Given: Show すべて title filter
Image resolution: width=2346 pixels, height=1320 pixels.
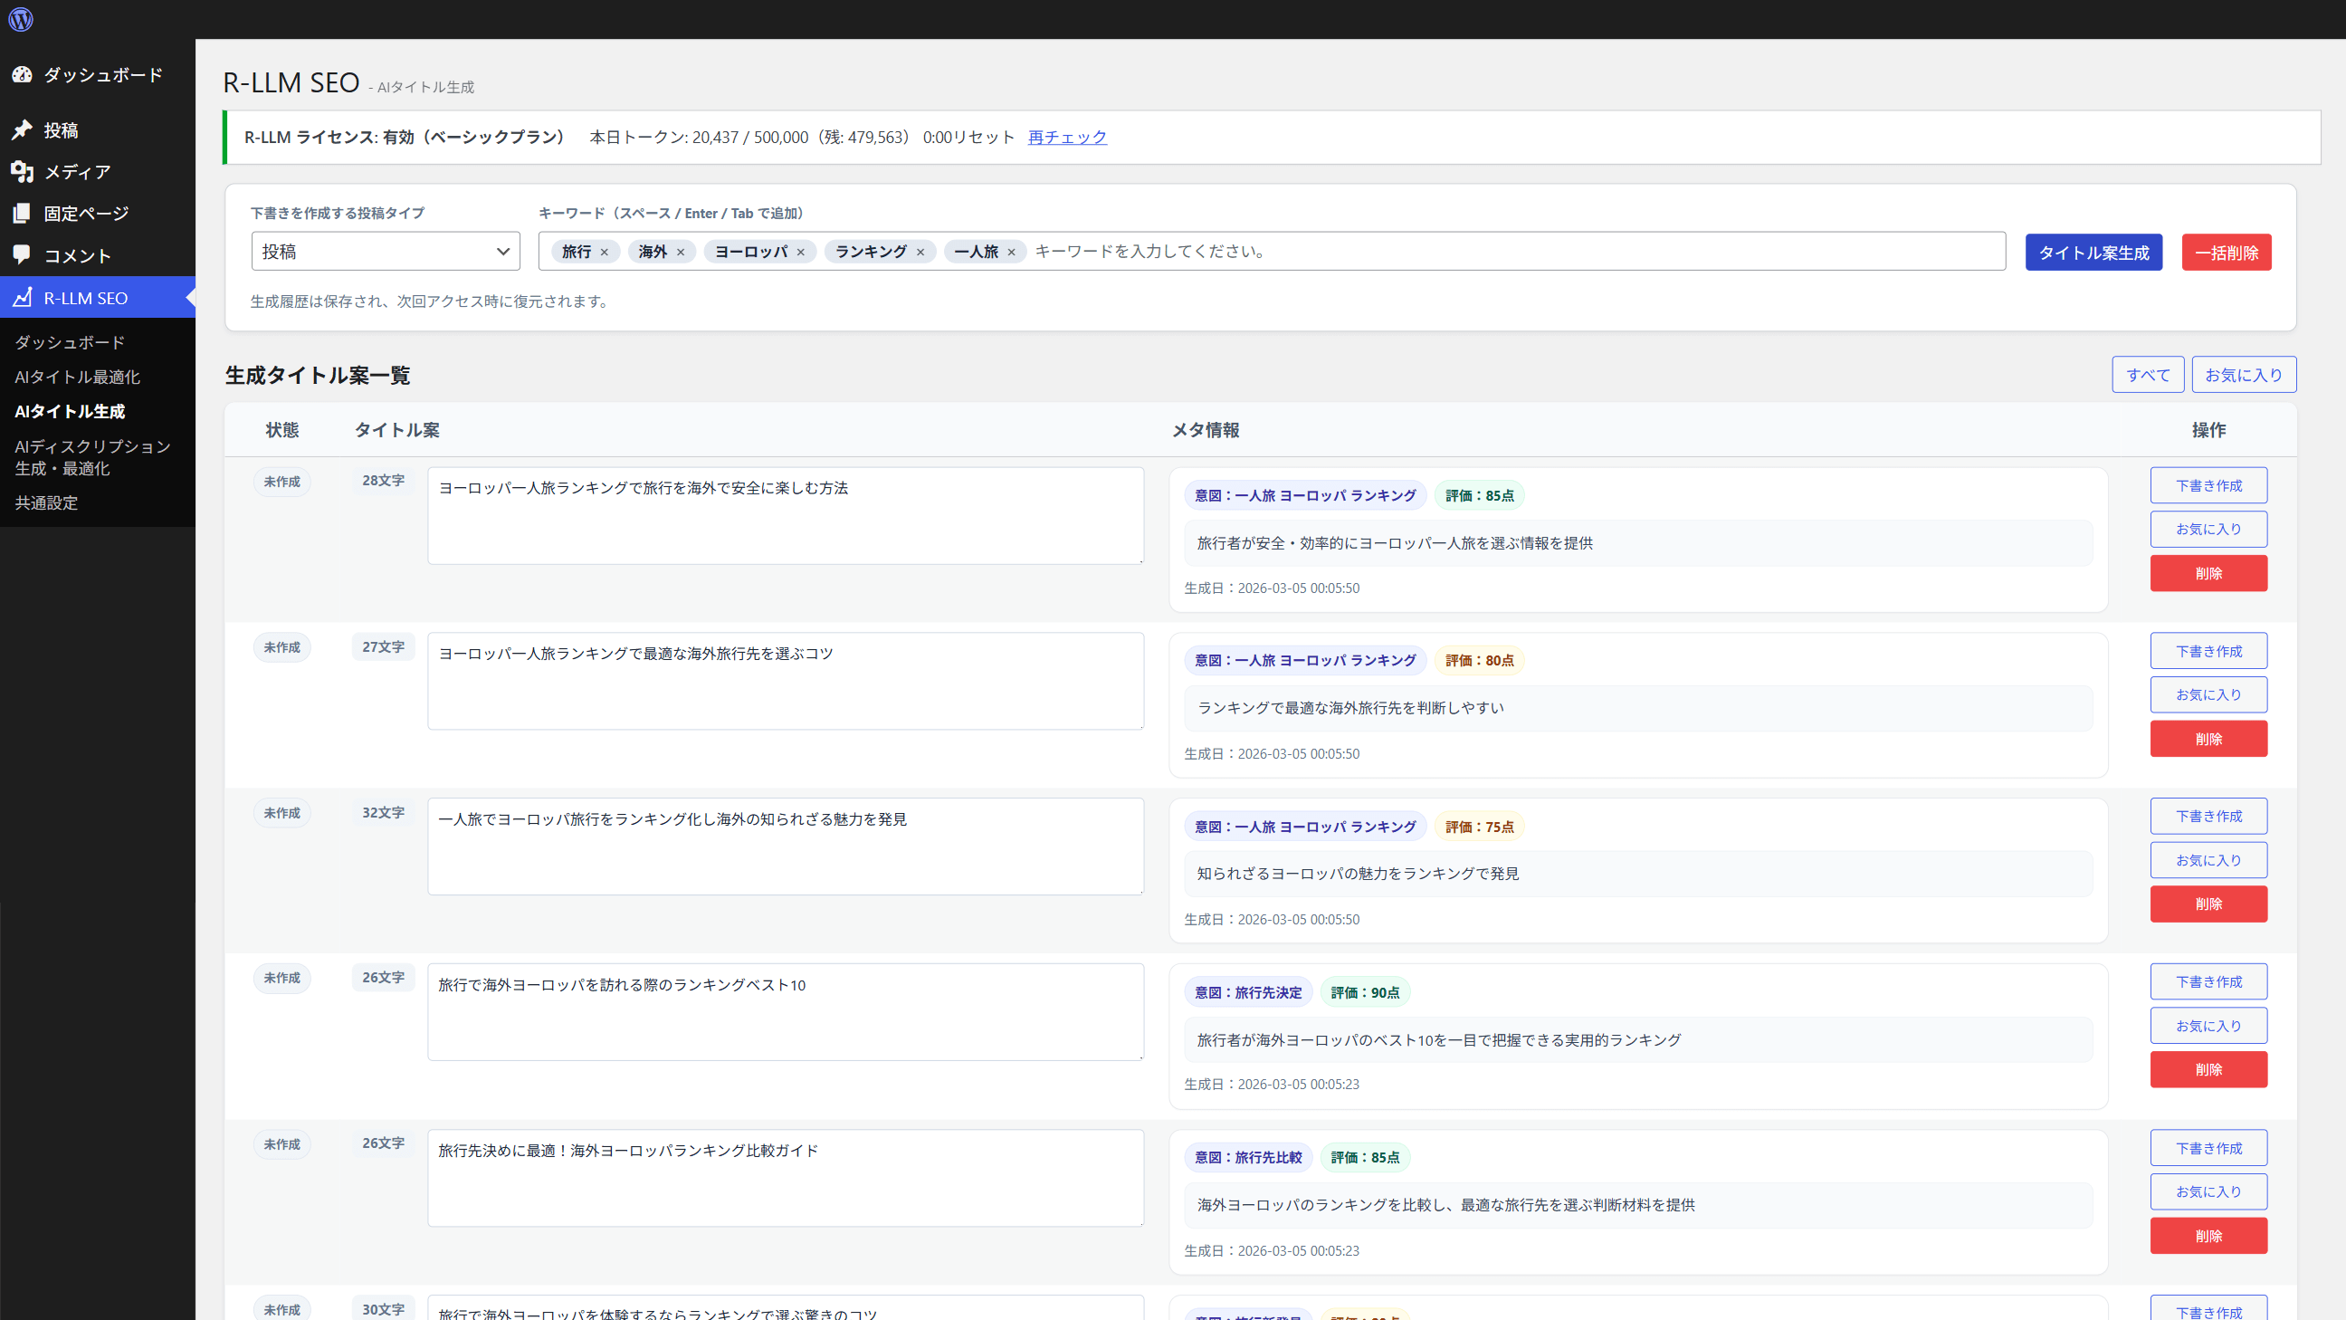Looking at the screenshot, I should (x=2149, y=375).
